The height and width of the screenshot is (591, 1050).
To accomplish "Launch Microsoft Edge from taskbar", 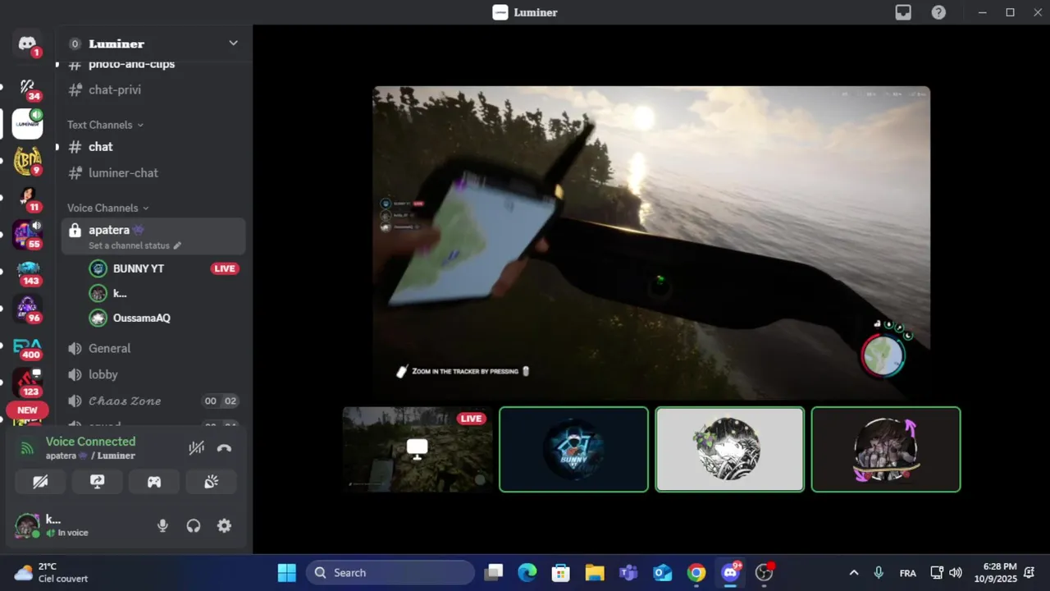I will pos(527,572).
